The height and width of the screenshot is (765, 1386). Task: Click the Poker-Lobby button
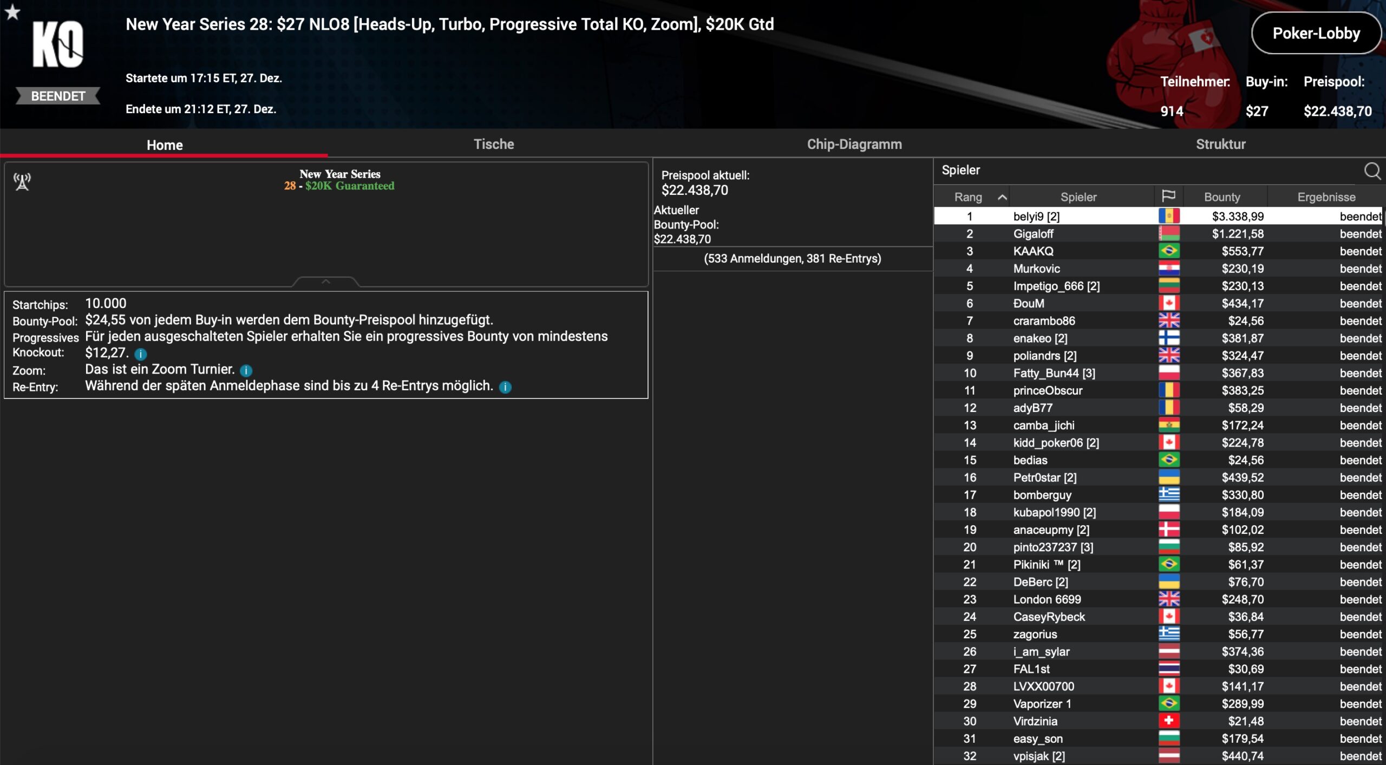click(x=1316, y=34)
